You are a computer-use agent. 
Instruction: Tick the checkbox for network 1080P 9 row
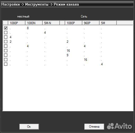(6, 55)
